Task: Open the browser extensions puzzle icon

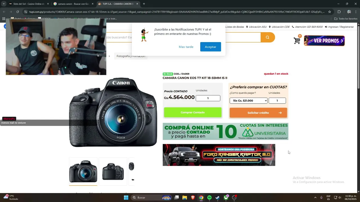Action: [339, 12]
